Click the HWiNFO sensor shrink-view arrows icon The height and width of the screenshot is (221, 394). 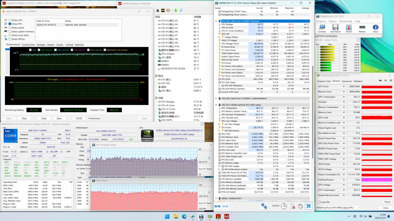225,206
